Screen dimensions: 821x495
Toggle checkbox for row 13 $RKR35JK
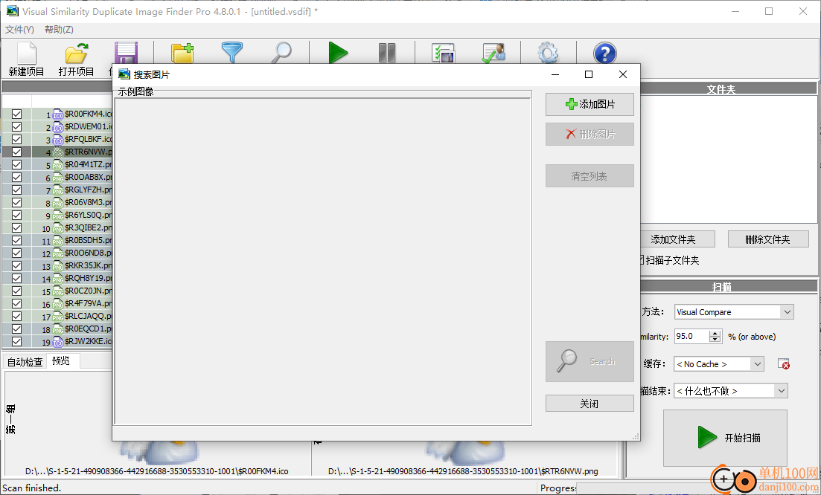tap(17, 265)
